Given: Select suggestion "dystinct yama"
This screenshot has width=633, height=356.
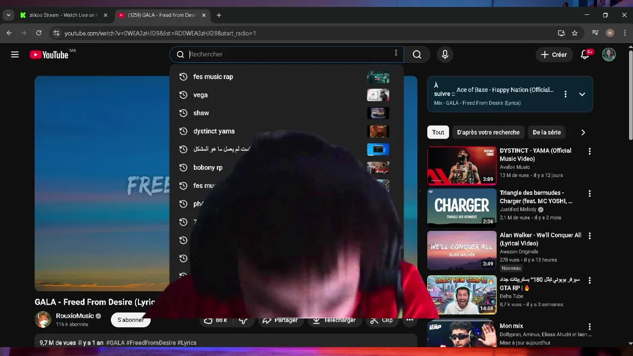Looking at the screenshot, I should [x=287, y=131].
